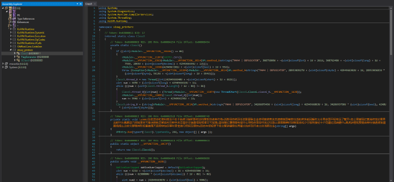Click the OldRod.Core.CodeGen namespace icon

click(x=14, y=47)
